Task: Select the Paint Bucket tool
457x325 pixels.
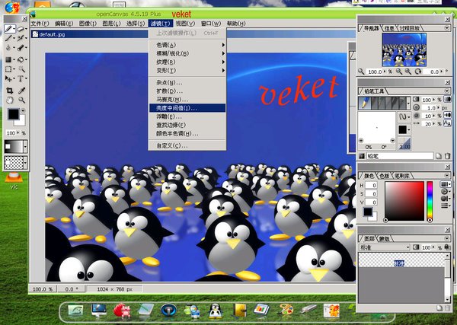Action: [x=21, y=59]
